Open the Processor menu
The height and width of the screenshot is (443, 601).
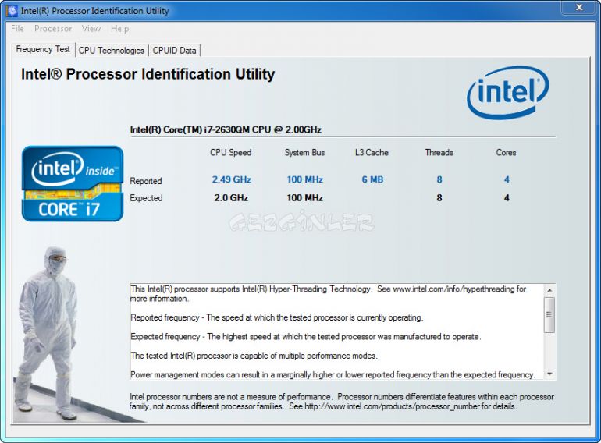pos(53,29)
